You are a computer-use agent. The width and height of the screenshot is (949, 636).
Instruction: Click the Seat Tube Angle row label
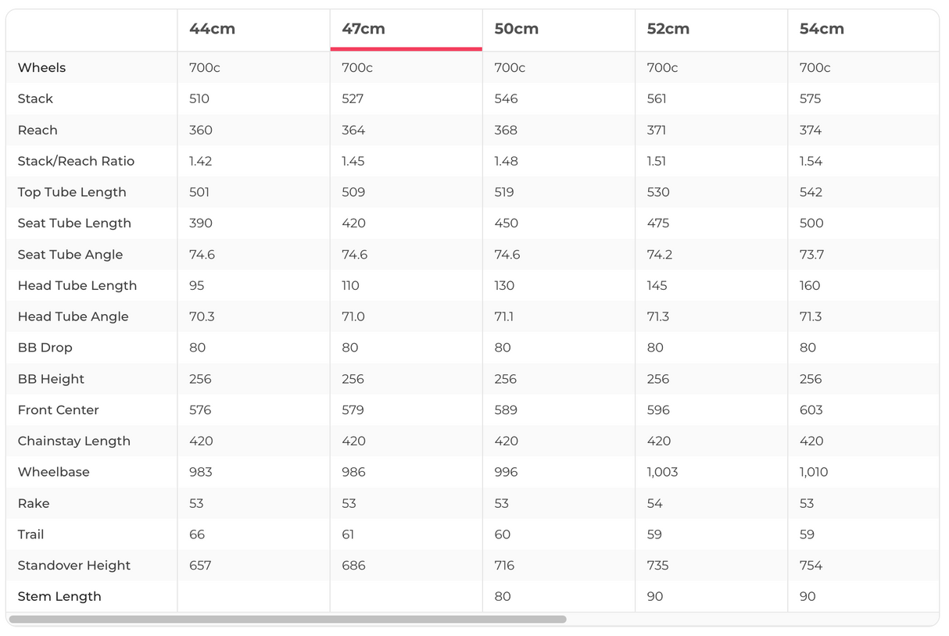(70, 255)
